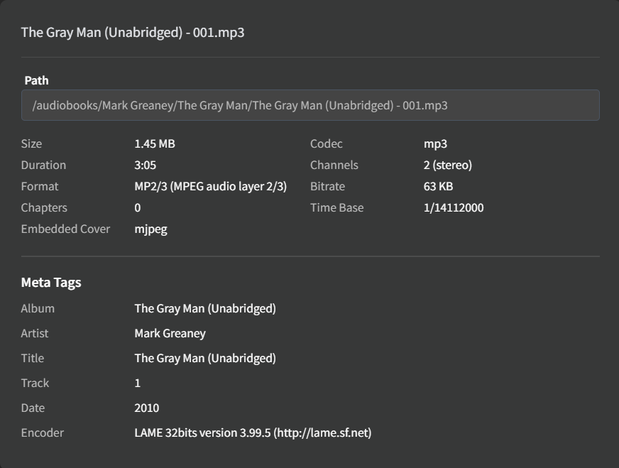Viewport: 619px width, 468px height.
Task: Click the 'Channels' label
Action: (x=334, y=165)
